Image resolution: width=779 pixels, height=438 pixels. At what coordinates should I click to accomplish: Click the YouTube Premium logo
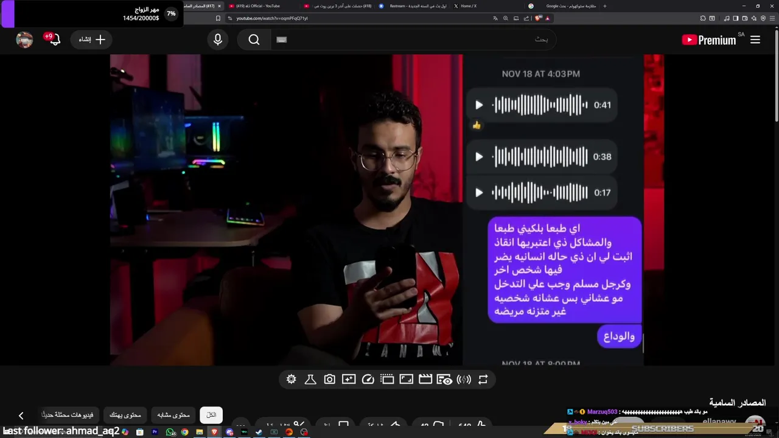709,40
